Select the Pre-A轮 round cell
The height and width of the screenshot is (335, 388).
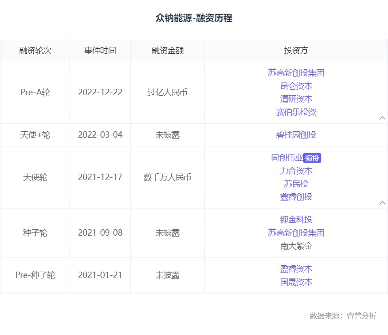tap(35, 93)
